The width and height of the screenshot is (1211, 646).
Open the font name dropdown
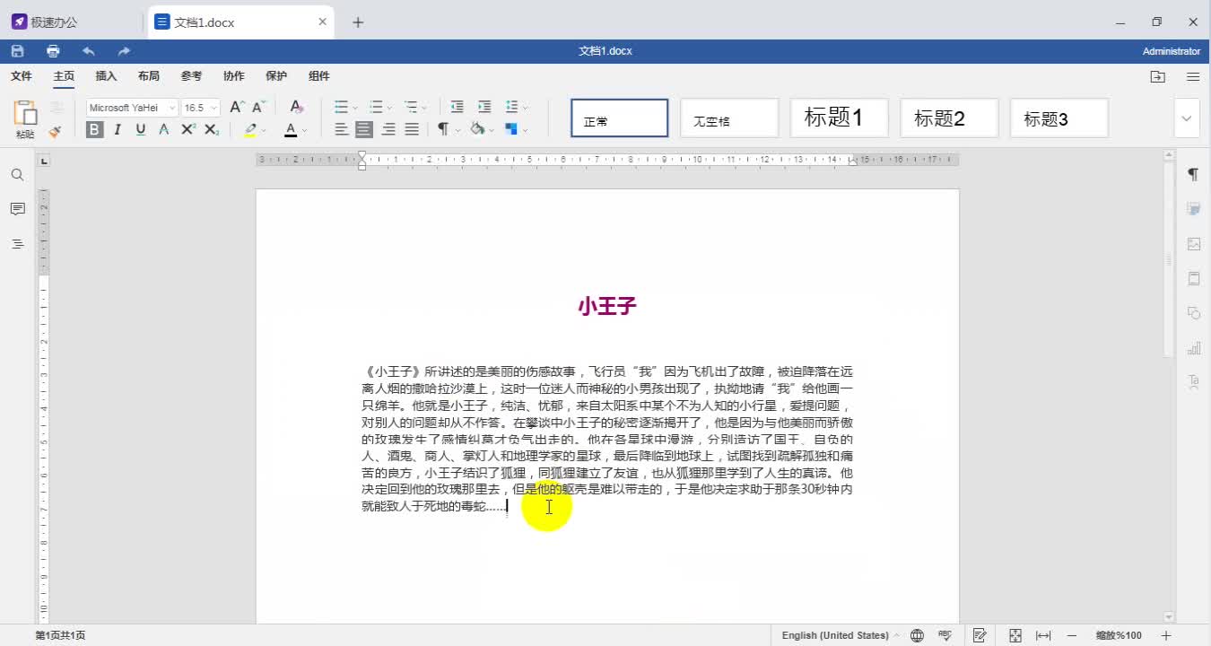tap(170, 107)
